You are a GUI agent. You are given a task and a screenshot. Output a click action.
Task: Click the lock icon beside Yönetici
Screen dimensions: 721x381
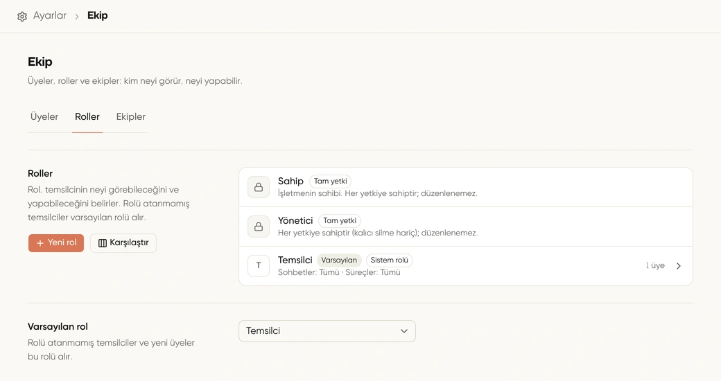click(259, 227)
